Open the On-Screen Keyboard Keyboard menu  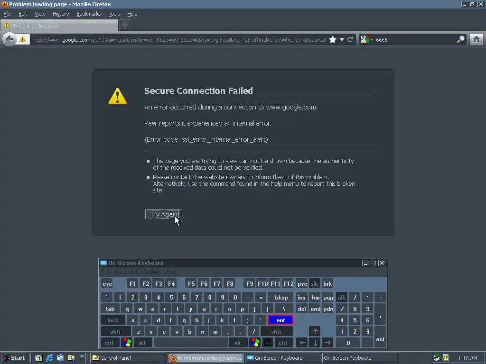click(126, 272)
